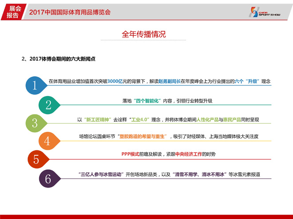Click the orange phrase 塑胶跑道的希望与重生

click(x=142, y=137)
